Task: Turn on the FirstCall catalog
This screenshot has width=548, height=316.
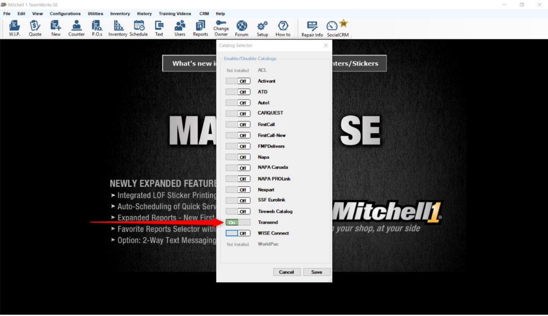Action: pyautogui.click(x=238, y=125)
